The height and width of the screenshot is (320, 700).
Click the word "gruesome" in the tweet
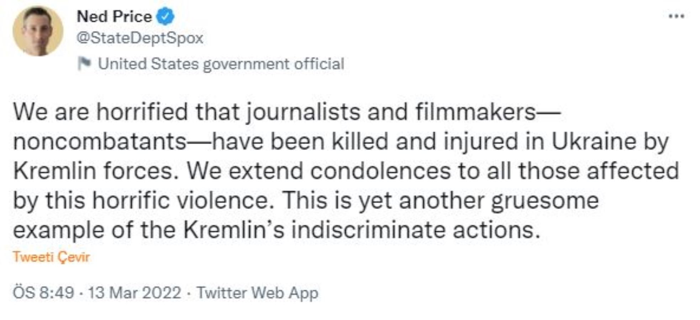pyautogui.click(x=545, y=201)
